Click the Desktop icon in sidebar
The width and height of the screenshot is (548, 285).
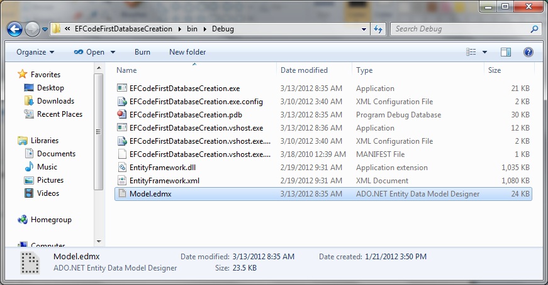tap(29, 87)
